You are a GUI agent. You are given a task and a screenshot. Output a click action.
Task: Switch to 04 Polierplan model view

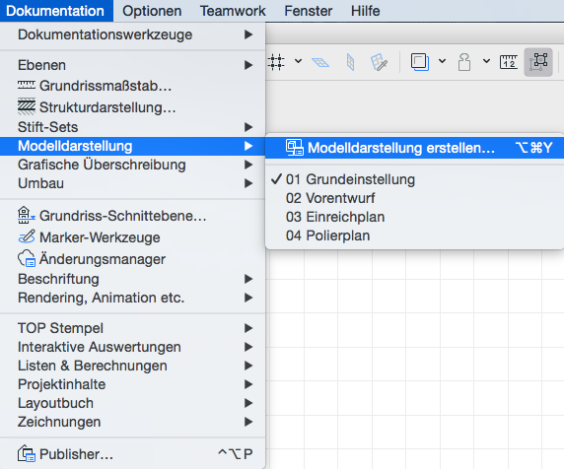[x=414, y=235]
